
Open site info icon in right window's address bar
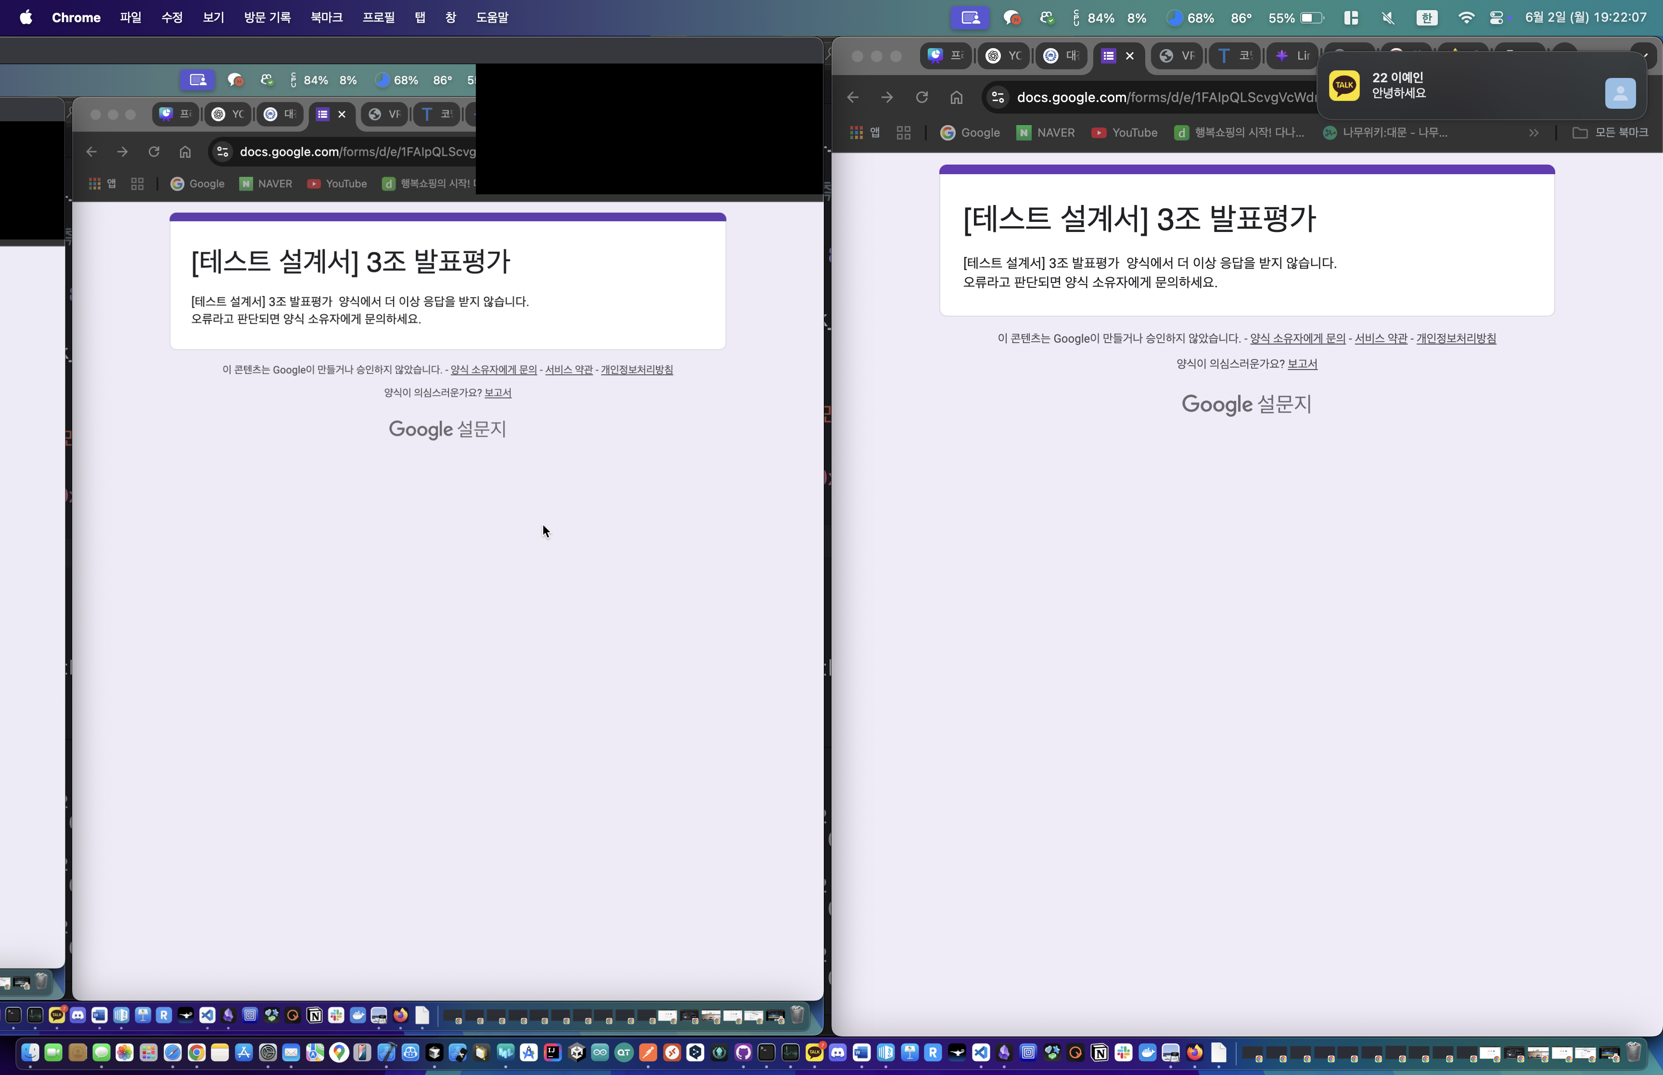pos(998,97)
